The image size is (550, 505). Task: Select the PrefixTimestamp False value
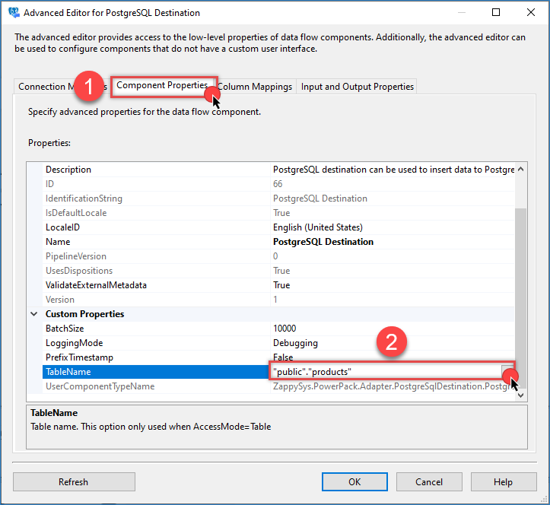coord(283,357)
